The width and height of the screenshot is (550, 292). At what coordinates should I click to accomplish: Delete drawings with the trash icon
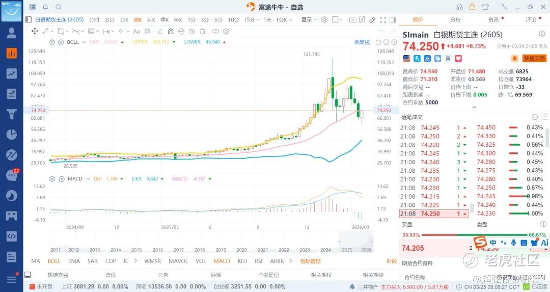(x=202, y=31)
